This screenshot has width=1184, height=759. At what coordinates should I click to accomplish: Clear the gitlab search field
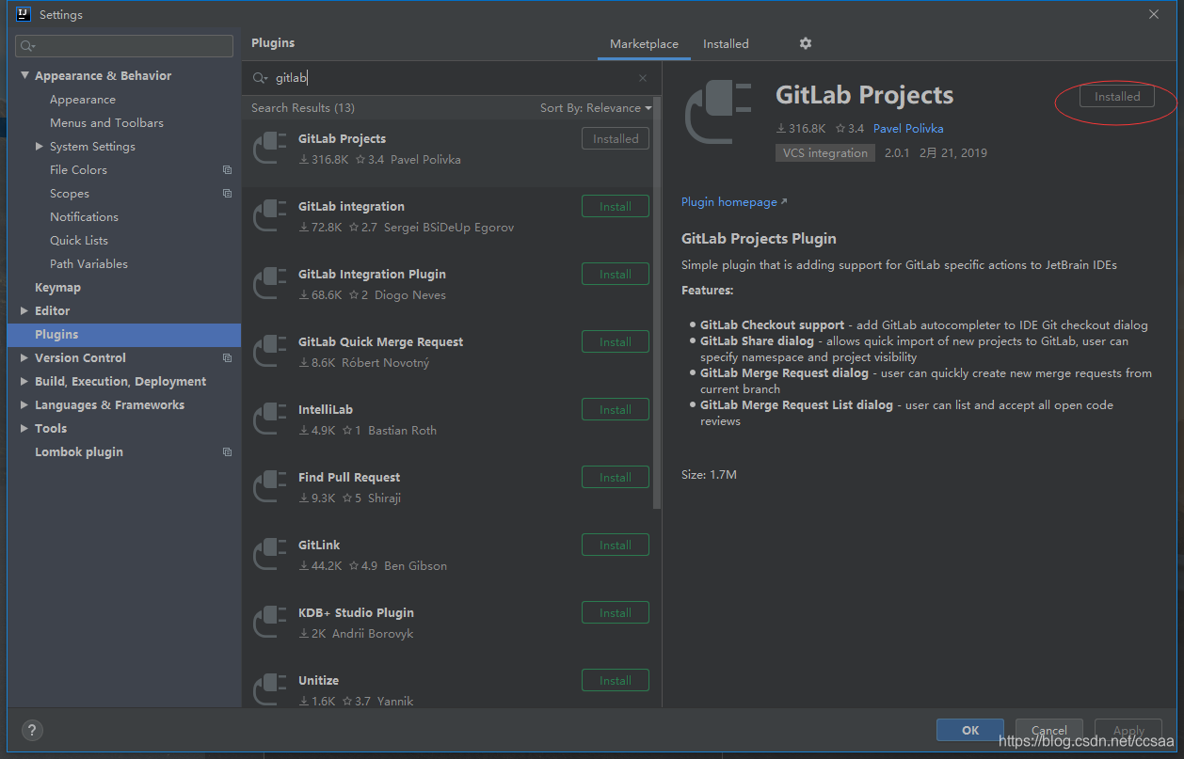[643, 79]
